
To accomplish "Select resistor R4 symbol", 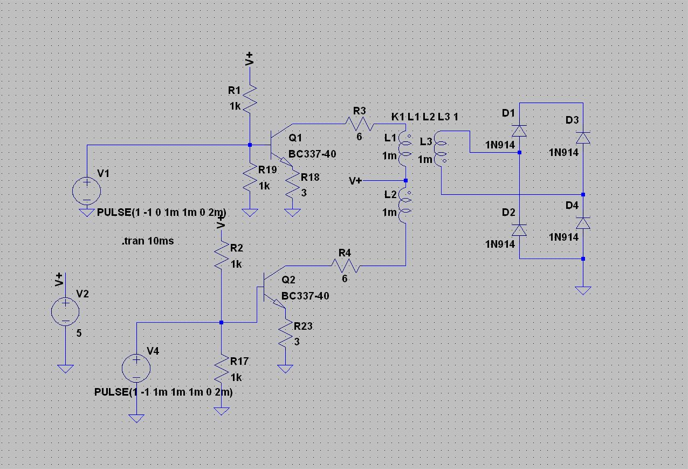I will (x=345, y=266).
